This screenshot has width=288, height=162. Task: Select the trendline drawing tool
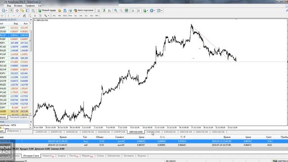(19, 16)
